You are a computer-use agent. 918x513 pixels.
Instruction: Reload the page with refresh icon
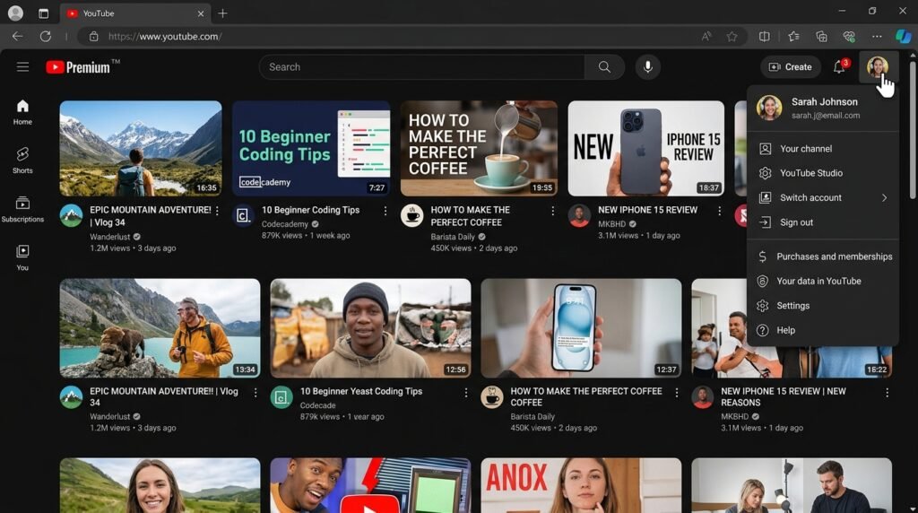click(45, 36)
